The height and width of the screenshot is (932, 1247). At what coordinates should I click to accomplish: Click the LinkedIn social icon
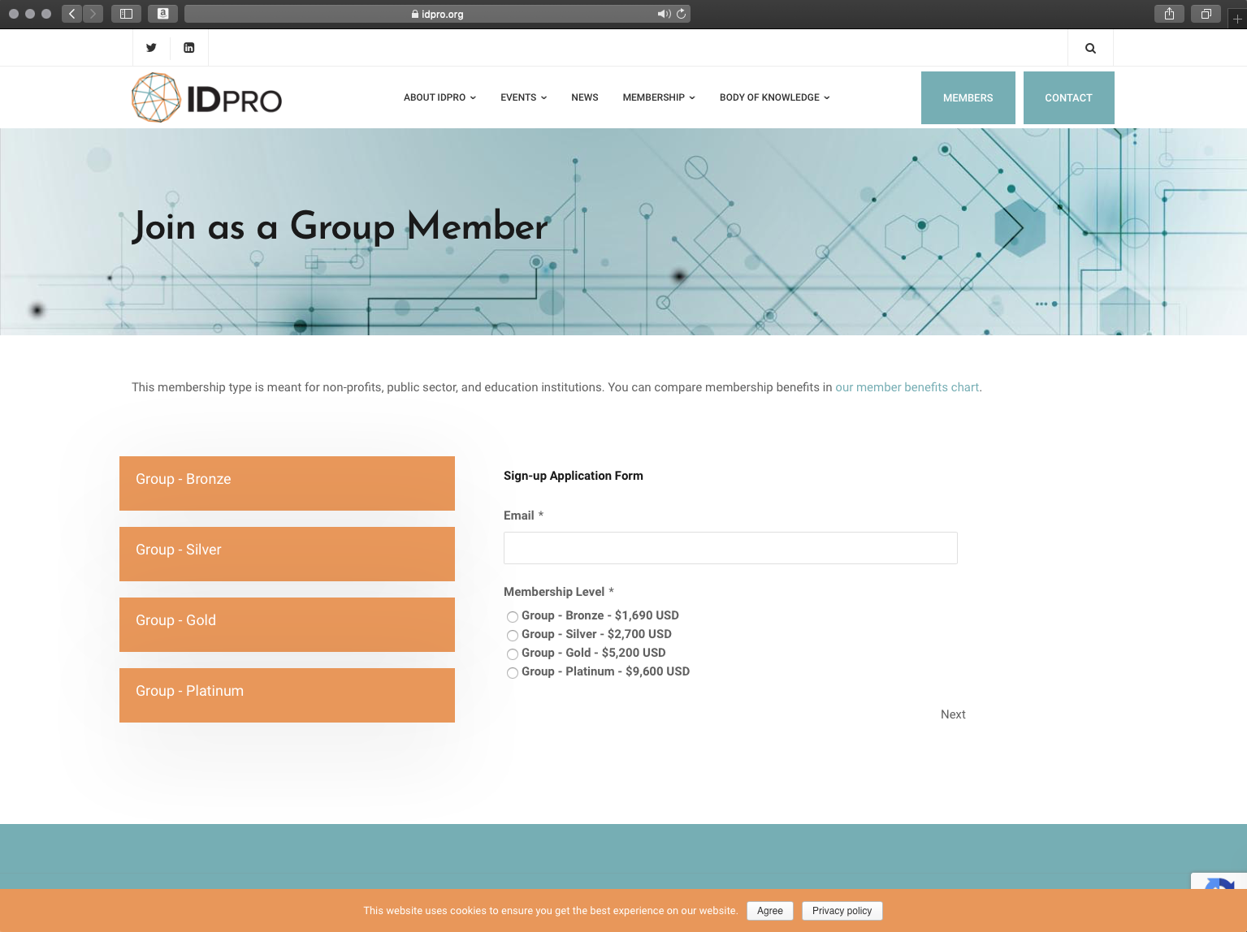pos(188,47)
